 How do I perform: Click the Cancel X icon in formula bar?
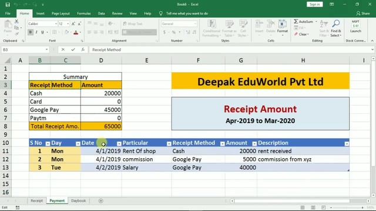point(63,49)
